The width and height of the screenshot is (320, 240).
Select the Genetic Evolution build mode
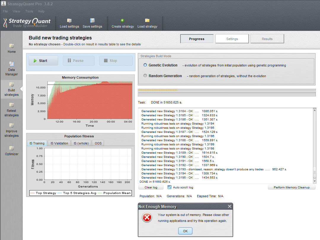[145, 65]
